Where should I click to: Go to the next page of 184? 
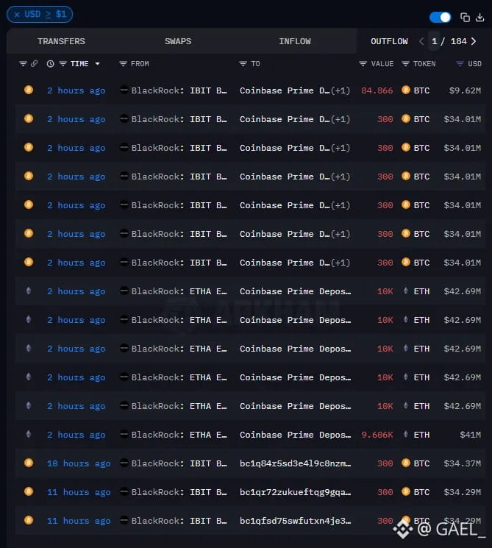click(x=474, y=41)
